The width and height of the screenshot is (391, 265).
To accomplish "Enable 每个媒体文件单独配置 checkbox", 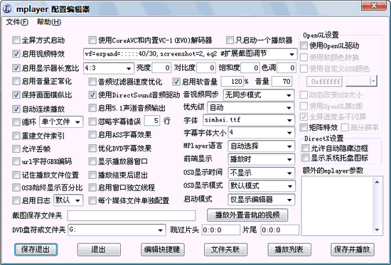I will pos(92,200).
